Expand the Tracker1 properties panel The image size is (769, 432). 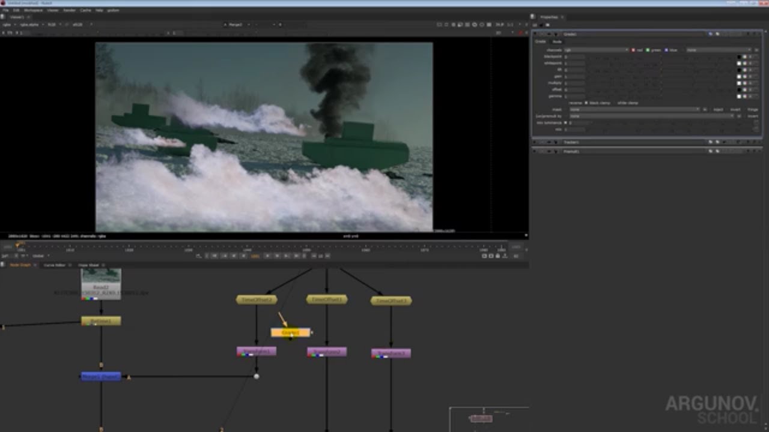(x=536, y=142)
